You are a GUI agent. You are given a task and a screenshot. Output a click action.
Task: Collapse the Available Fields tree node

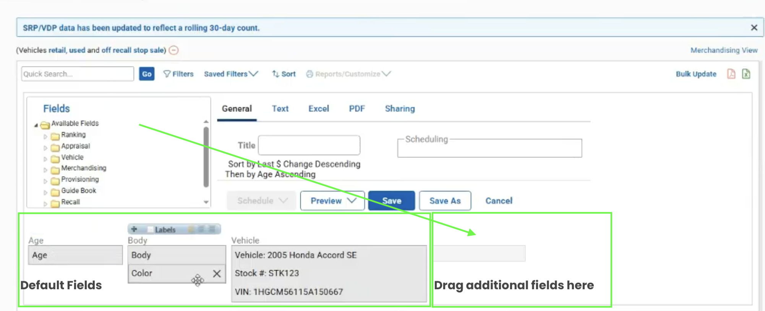[x=36, y=125]
